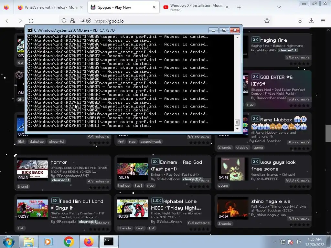This screenshot has width=331, height=248.
Task: Click the Rap God song thumbnail
Action: click(133, 169)
